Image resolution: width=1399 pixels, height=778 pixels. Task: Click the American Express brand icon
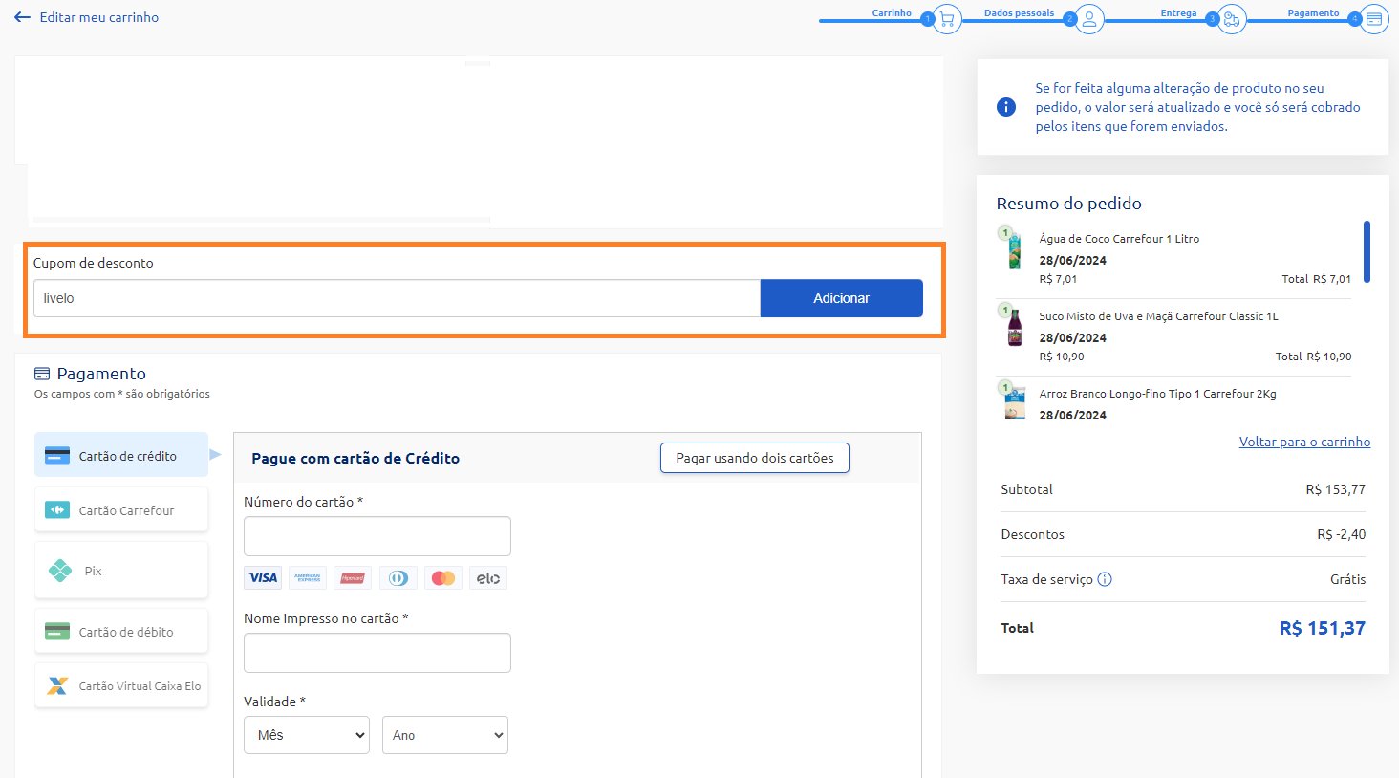tap(308, 577)
